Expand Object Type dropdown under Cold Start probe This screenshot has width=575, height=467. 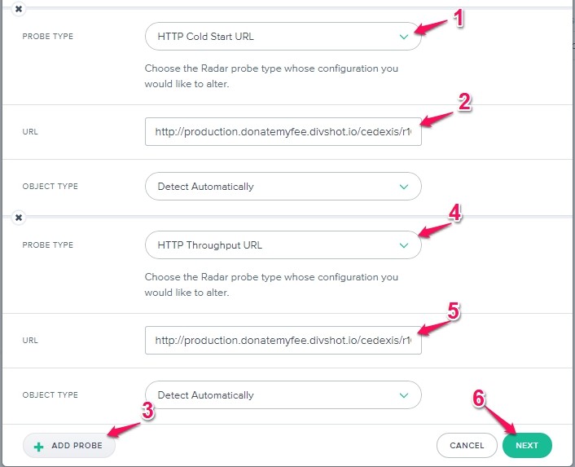[x=283, y=187]
